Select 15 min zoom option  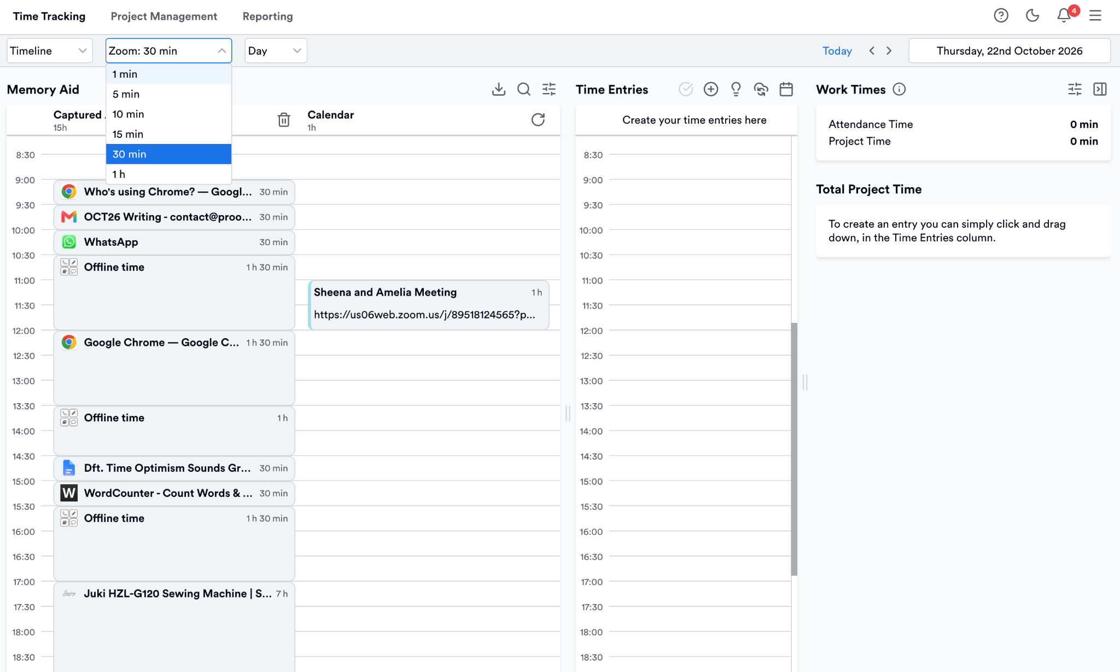168,134
